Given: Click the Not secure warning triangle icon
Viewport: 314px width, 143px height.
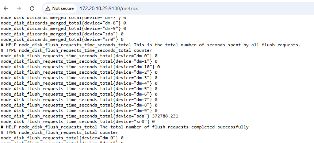Looking at the screenshot, I should coord(48,8).
